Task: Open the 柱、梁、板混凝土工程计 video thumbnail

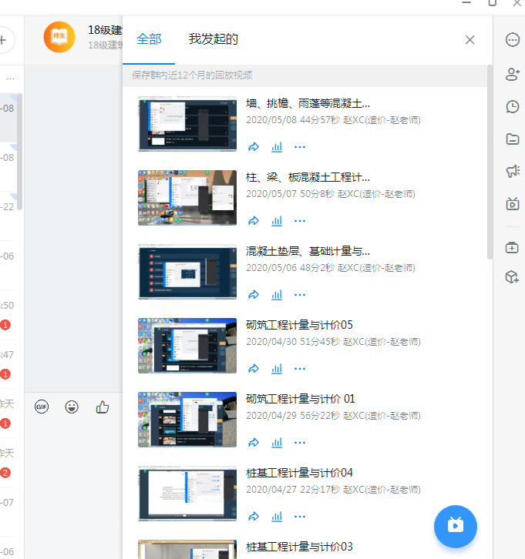Action: (x=187, y=198)
